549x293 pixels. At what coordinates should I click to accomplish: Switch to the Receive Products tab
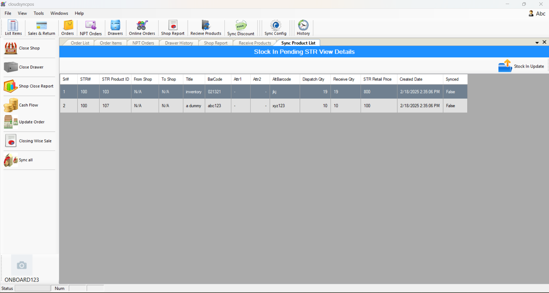[255, 43]
